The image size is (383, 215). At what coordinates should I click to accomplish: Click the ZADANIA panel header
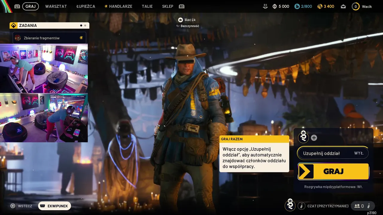click(x=49, y=25)
